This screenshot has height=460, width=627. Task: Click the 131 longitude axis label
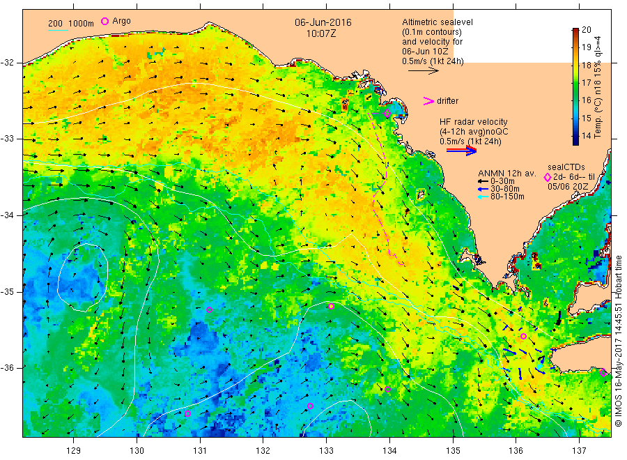click(200, 451)
